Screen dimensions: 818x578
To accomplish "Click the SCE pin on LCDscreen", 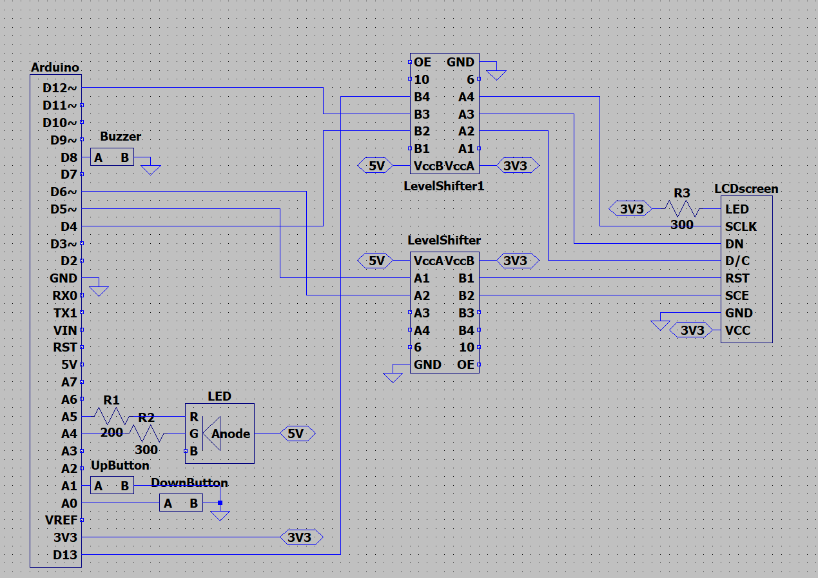I will (737, 295).
